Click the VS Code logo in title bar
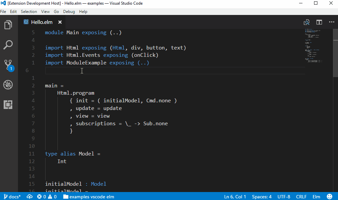The image size is (338, 200). point(3,3)
